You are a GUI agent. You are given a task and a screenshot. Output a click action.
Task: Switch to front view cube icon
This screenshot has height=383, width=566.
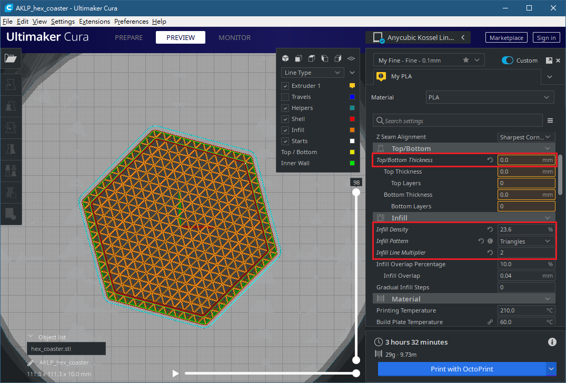pyautogui.click(x=299, y=58)
